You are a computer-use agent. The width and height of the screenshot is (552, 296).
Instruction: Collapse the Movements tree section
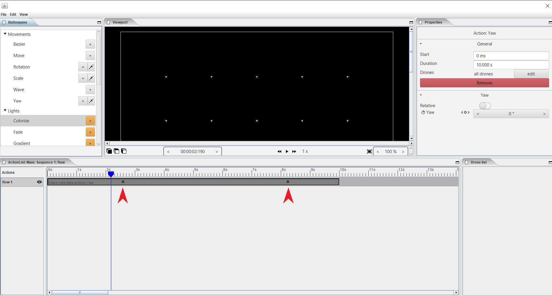(x=5, y=34)
